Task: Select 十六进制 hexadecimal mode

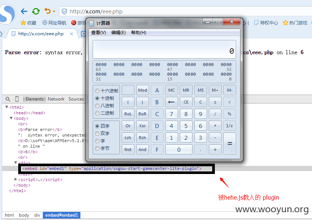Action: click(106, 91)
